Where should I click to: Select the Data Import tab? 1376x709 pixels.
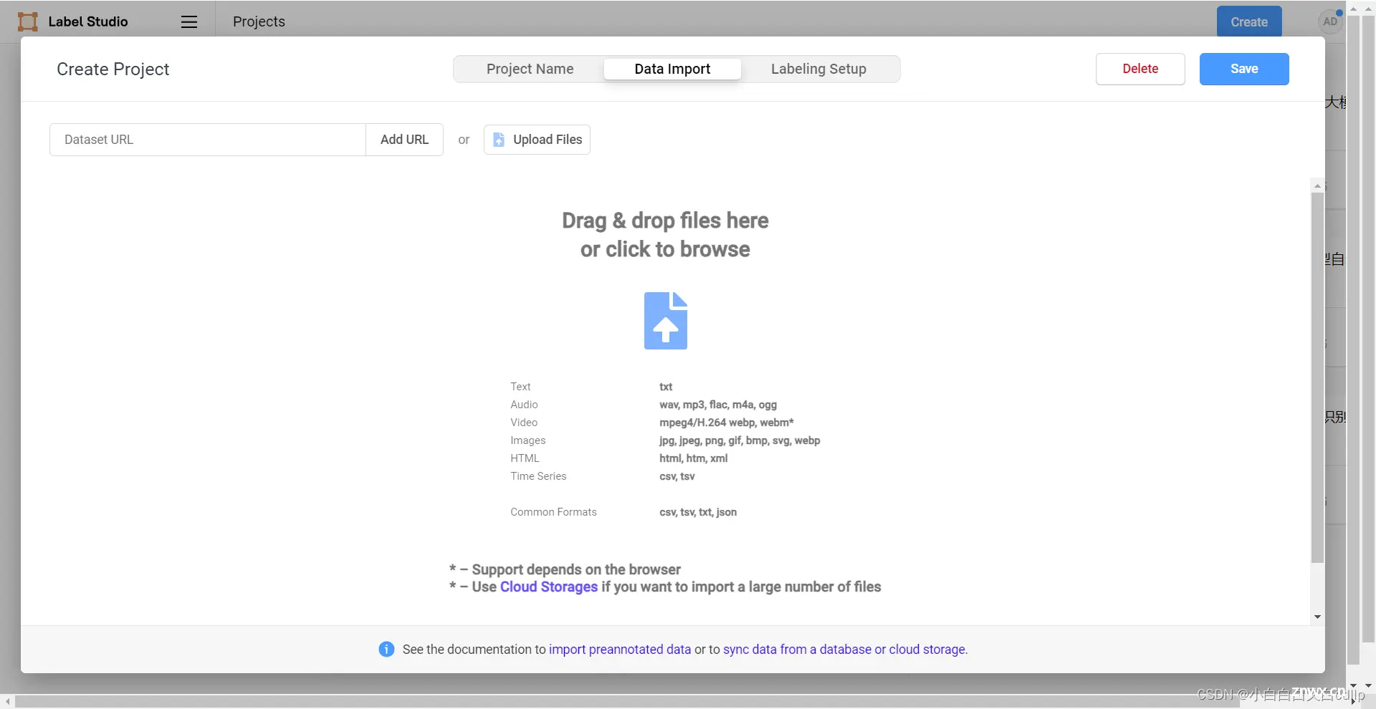[672, 69]
